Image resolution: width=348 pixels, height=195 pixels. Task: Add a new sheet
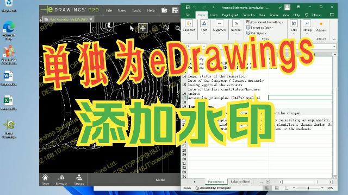(268, 182)
